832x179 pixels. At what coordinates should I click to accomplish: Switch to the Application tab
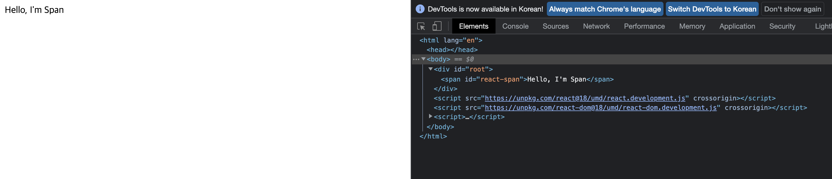pyautogui.click(x=737, y=26)
